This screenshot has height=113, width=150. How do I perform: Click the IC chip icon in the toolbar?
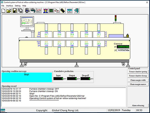click(63, 11)
